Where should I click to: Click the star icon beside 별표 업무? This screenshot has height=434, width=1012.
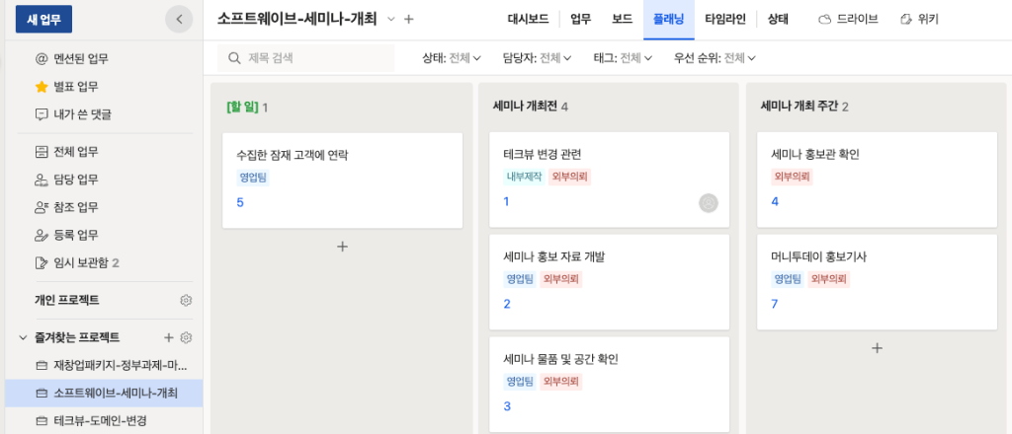tap(42, 87)
